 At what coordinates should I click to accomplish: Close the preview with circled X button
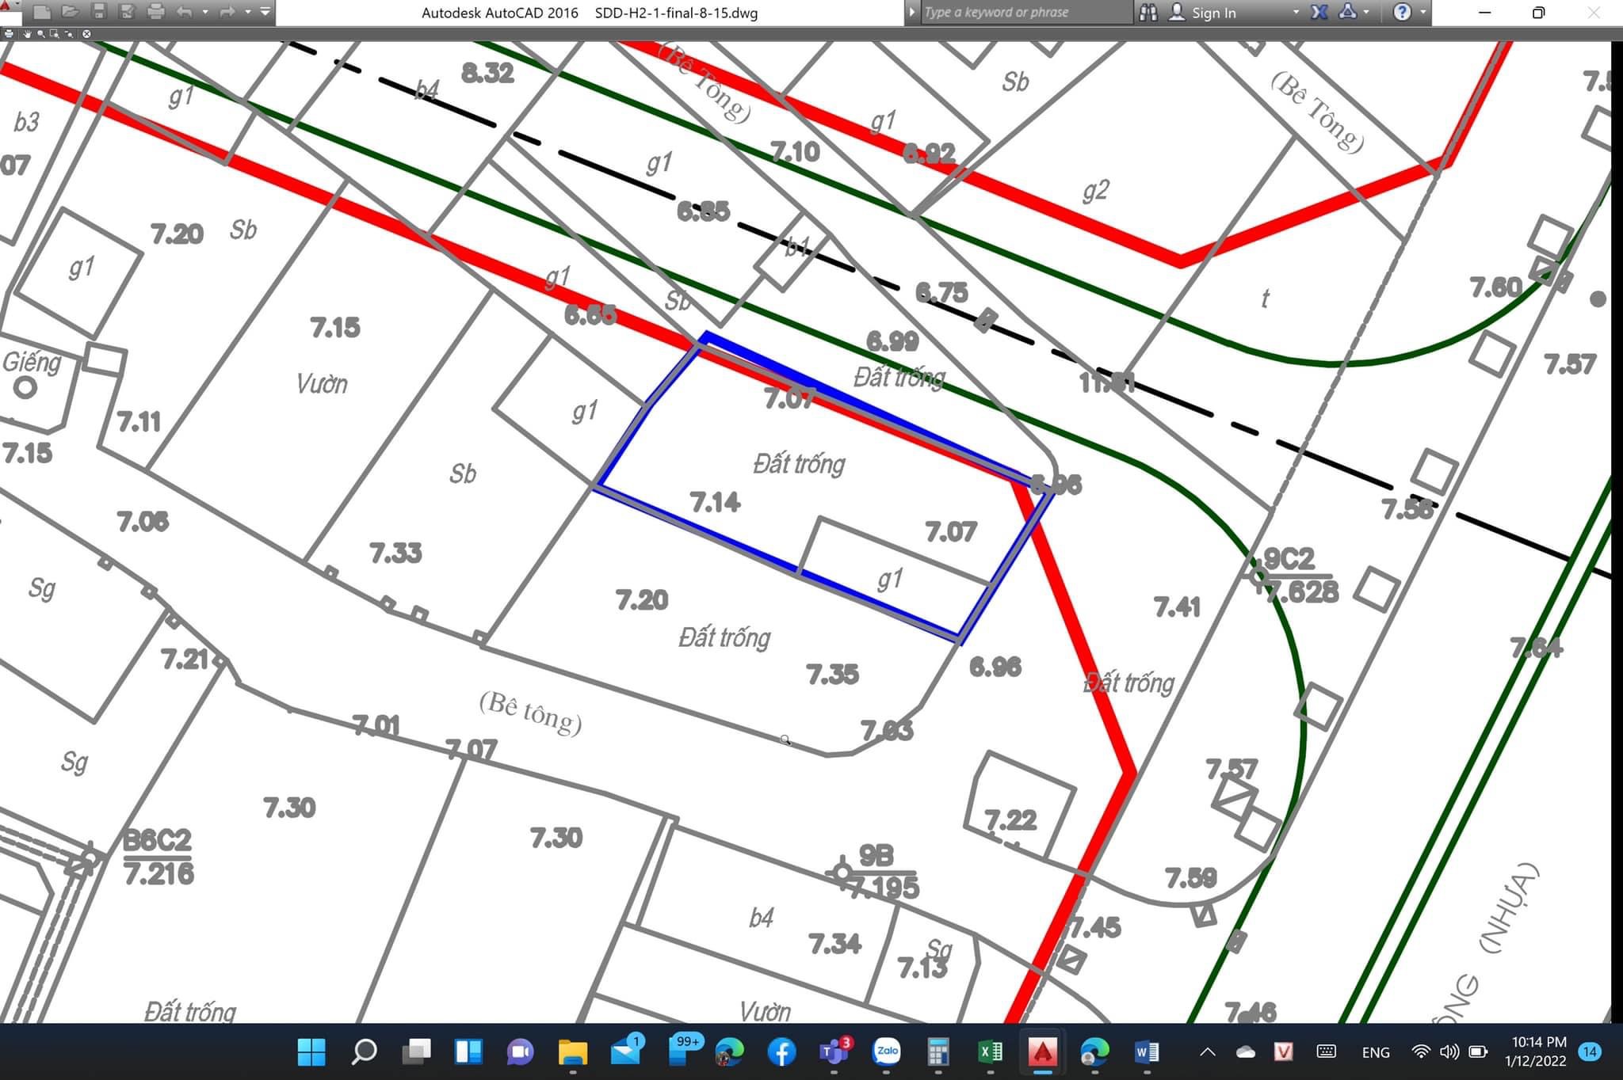click(86, 34)
